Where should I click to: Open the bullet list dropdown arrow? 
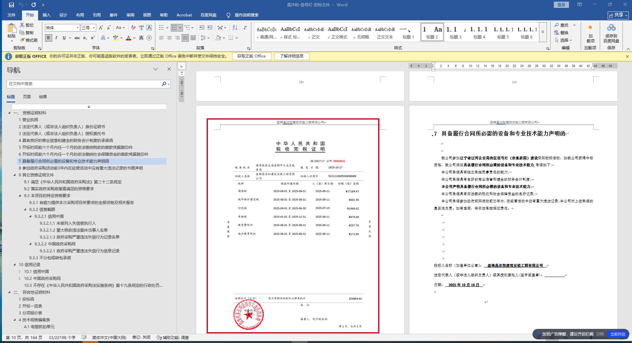[x=167, y=28]
